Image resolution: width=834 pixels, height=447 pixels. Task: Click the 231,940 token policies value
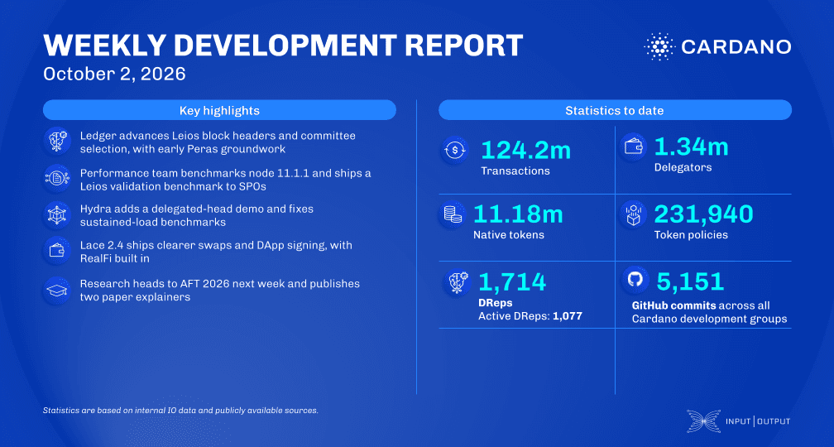[x=703, y=214]
